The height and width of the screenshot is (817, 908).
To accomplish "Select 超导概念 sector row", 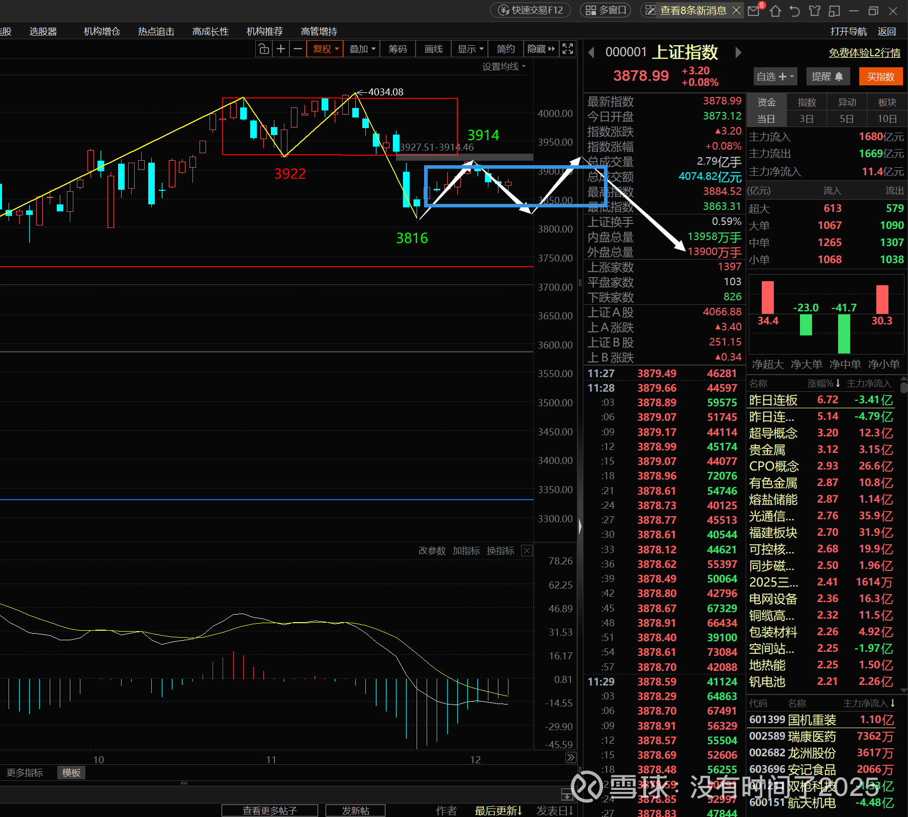I will coord(821,433).
